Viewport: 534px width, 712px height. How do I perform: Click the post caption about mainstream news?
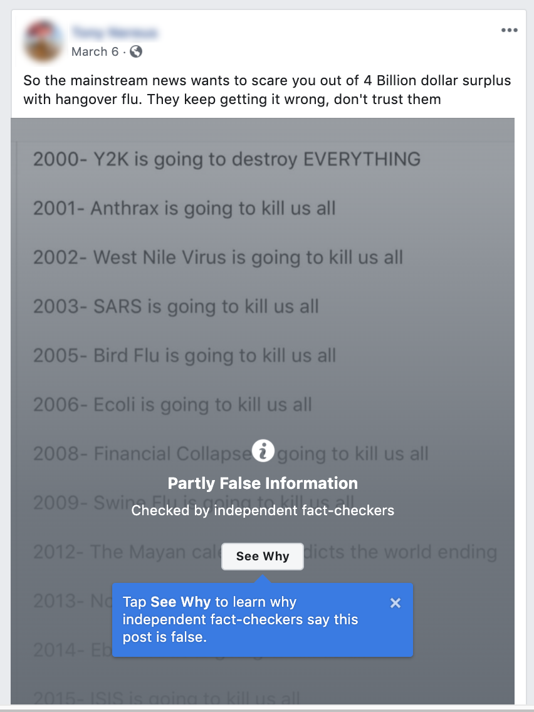(266, 90)
